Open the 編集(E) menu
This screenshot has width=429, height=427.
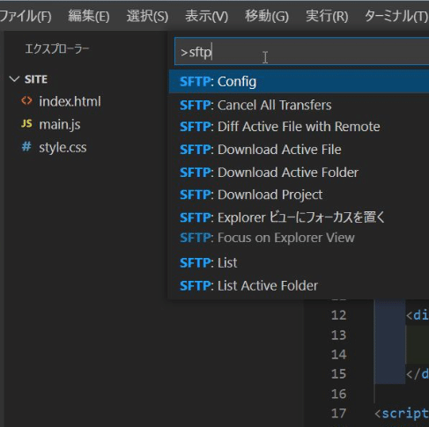pyautogui.click(x=89, y=16)
